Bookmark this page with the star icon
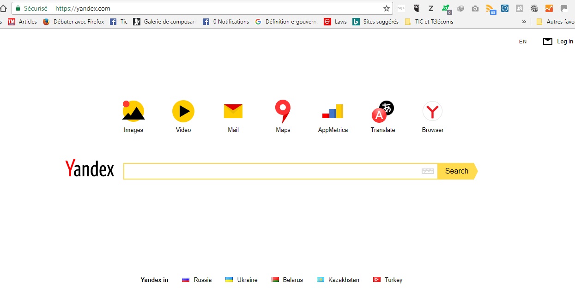The width and height of the screenshot is (575, 294). [387, 8]
